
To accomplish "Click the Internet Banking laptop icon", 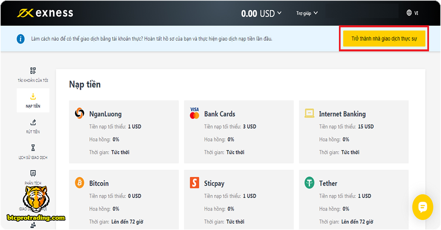I will click(x=309, y=113).
